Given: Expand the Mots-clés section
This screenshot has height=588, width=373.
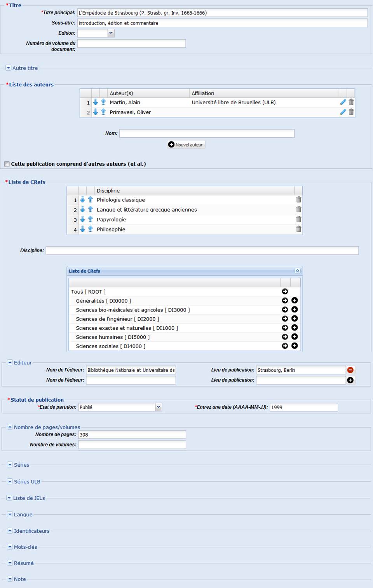Looking at the screenshot, I should (10, 546).
